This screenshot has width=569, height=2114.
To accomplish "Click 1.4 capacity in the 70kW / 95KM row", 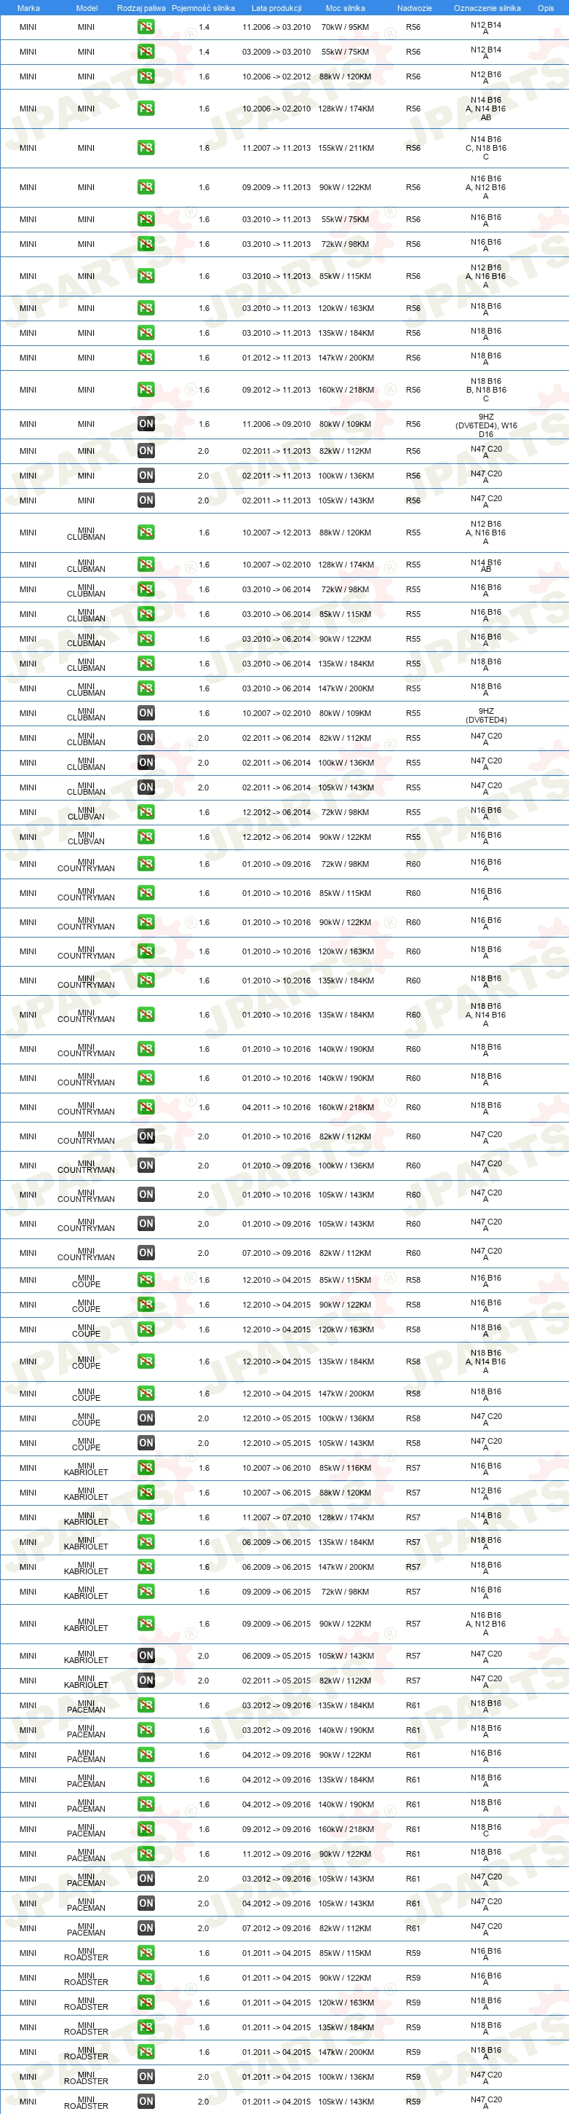I will 203,27.
